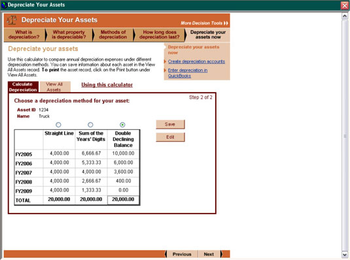This screenshot has height=260, width=350.
Task: Click the Depreciate your assets now sidebar heading
Action: [x=193, y=50]
